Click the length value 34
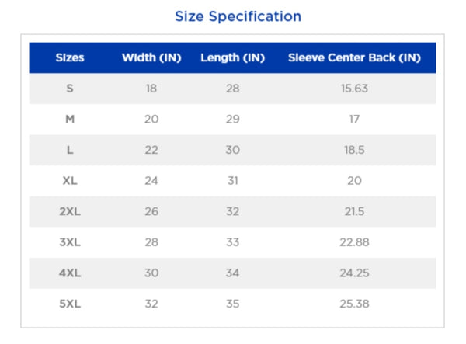The height and width of the screenshot is (344, 466). click(232, 273)
